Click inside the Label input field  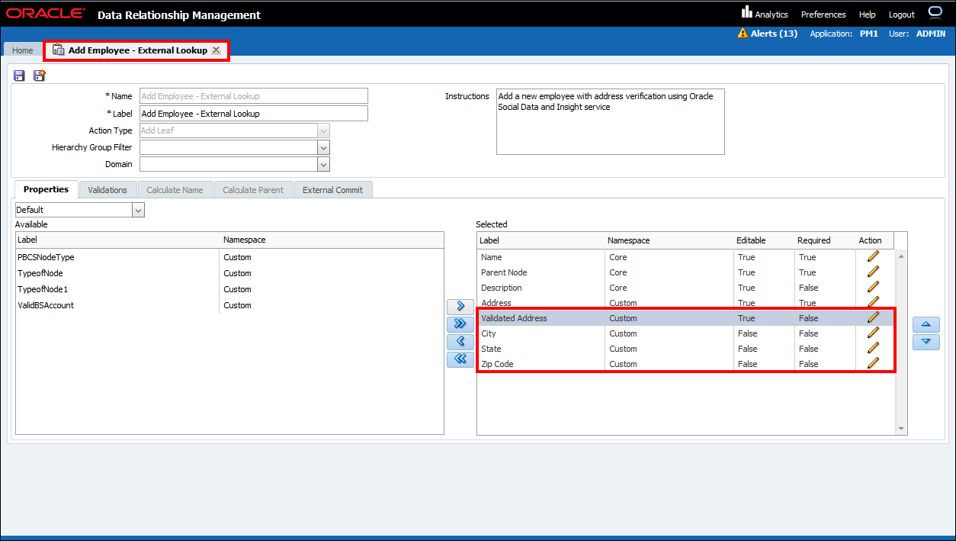click(253, 114)
